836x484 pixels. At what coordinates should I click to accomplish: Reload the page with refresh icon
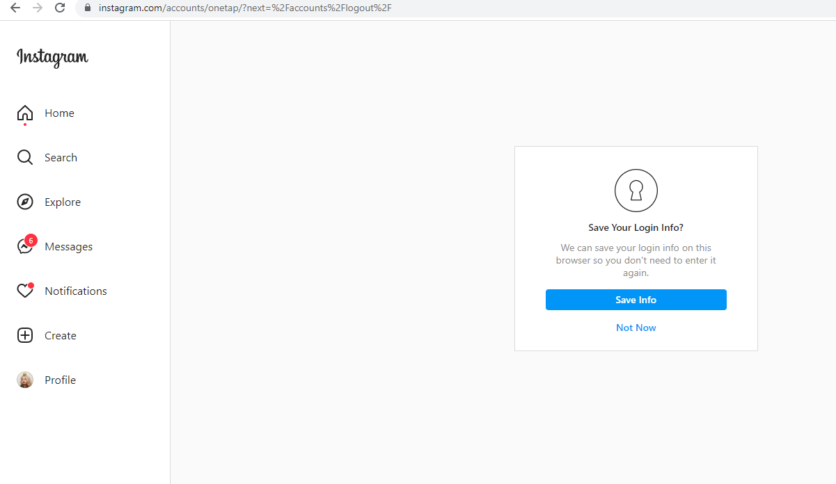[x=60, y=8]
